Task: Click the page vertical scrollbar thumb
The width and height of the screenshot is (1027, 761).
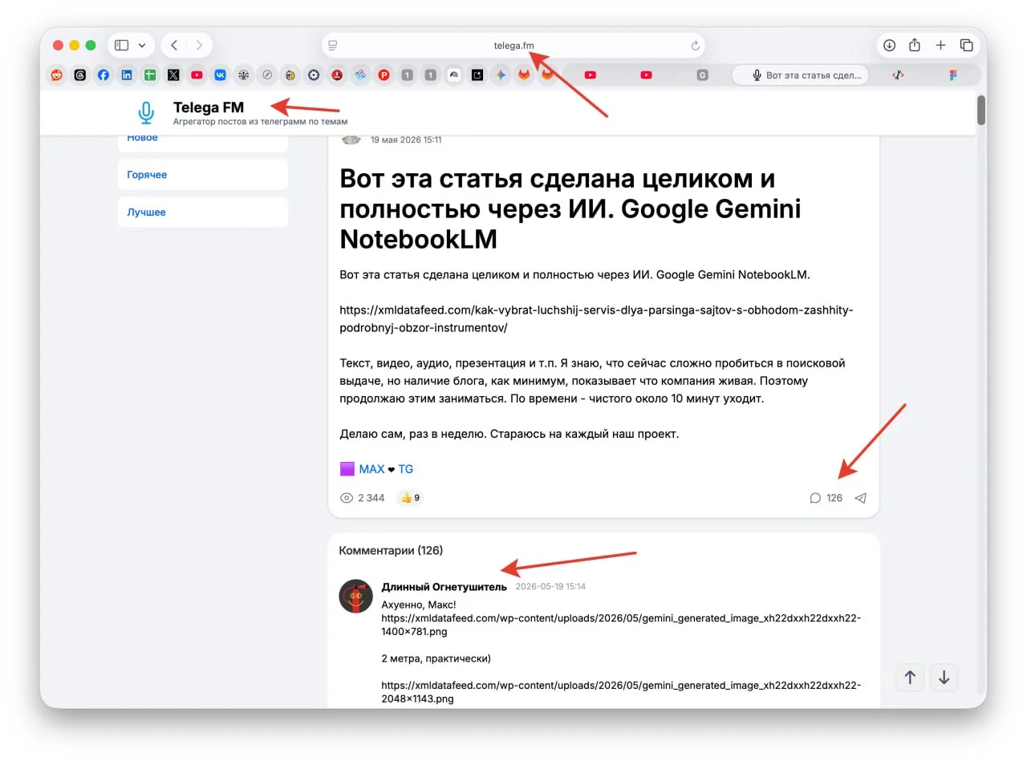Action: [x=980, y=110]
